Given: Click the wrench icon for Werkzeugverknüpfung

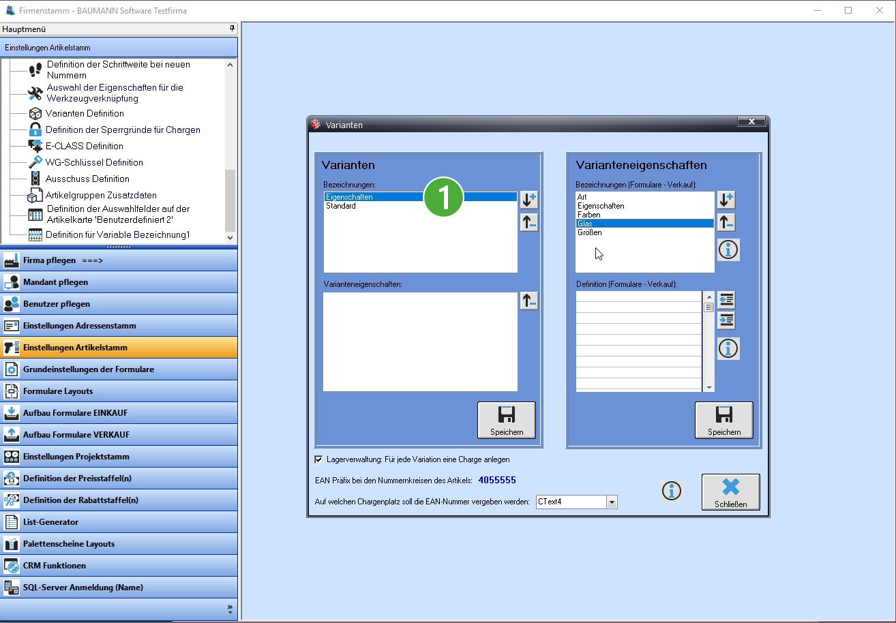Looking at the screenshot, I should click(35, 93).
